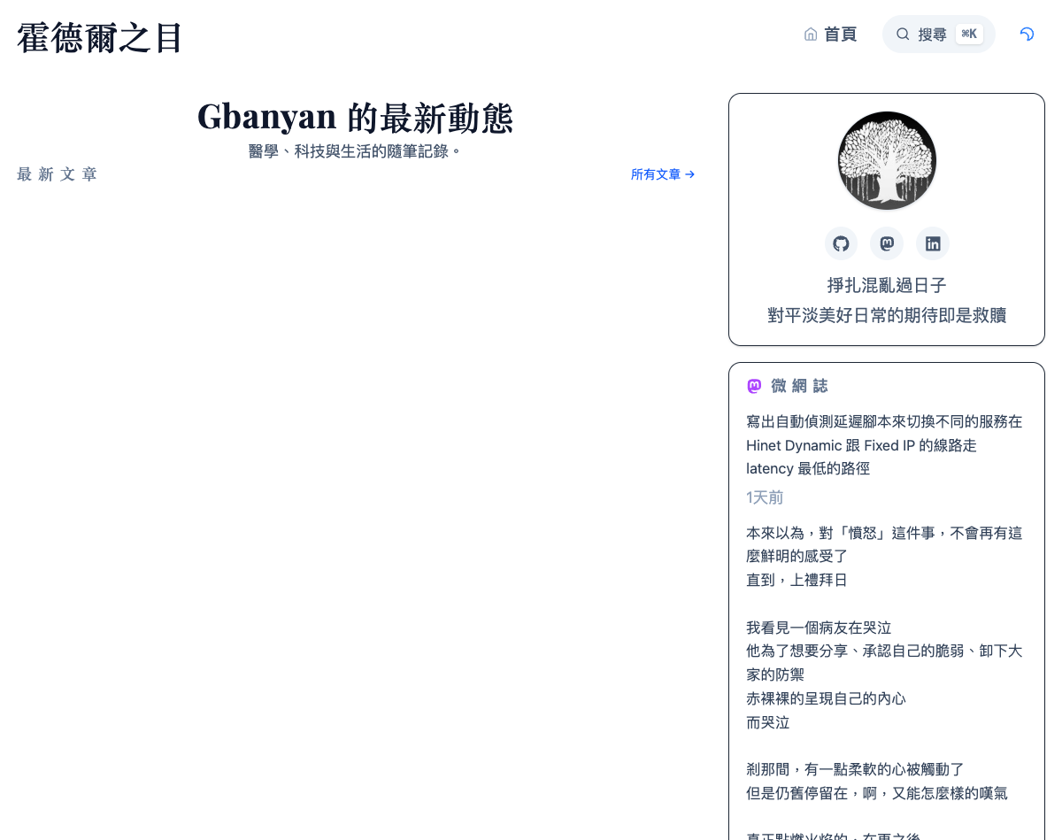
Task: Go to the 首頁 navigation item
Action: (840, 35)
